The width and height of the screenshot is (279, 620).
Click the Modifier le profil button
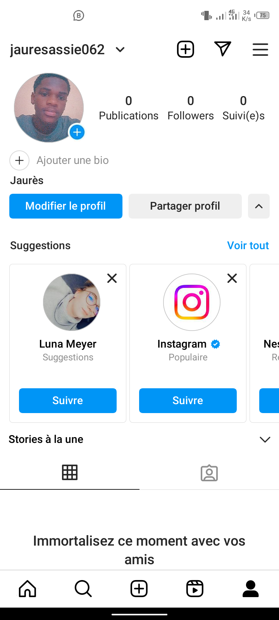tap(66, 206)
